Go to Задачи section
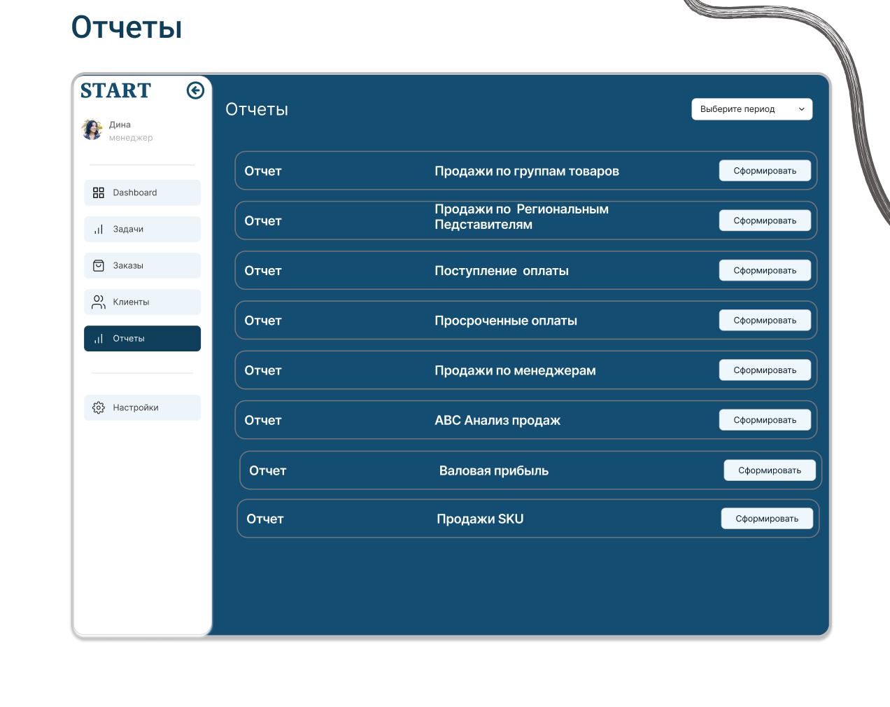This screenshot has height=707, width=890. coord(142,229)
